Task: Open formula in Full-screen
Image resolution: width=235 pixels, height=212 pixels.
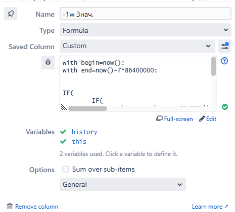Action: point(174,119)
